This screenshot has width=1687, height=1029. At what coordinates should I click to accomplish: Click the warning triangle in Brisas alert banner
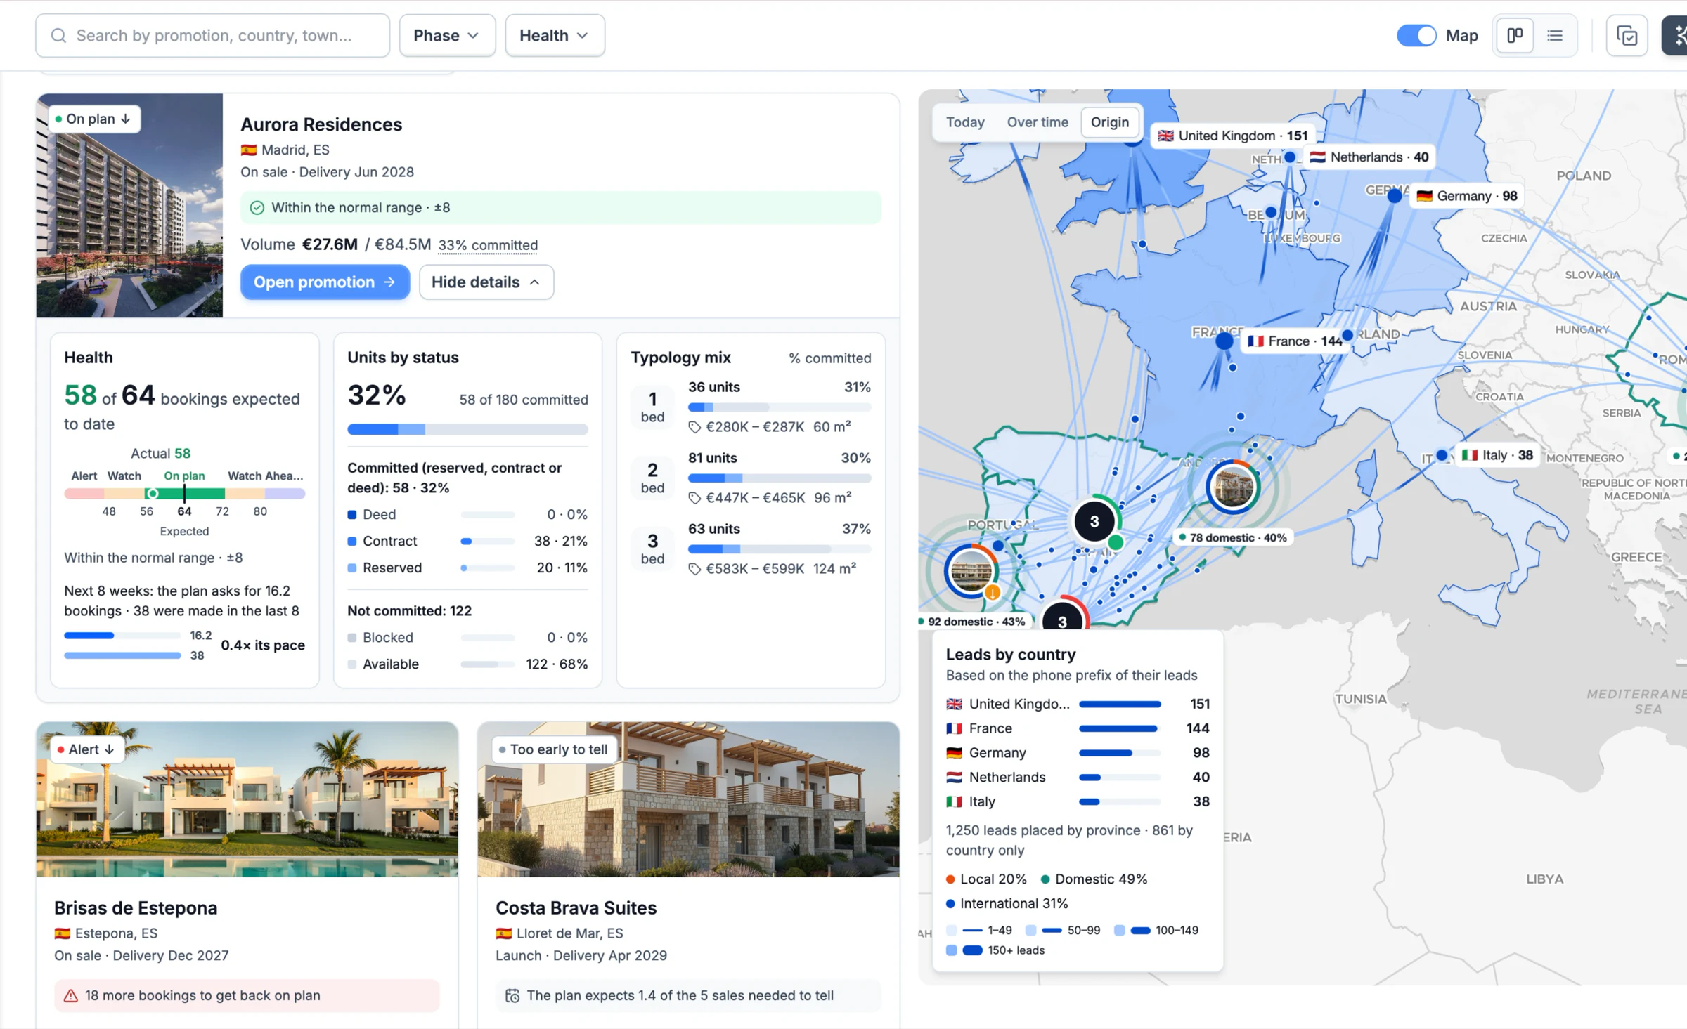71,995
